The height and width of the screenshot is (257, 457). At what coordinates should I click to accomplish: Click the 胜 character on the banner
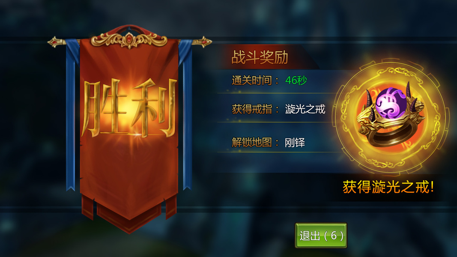click(105, 108)
